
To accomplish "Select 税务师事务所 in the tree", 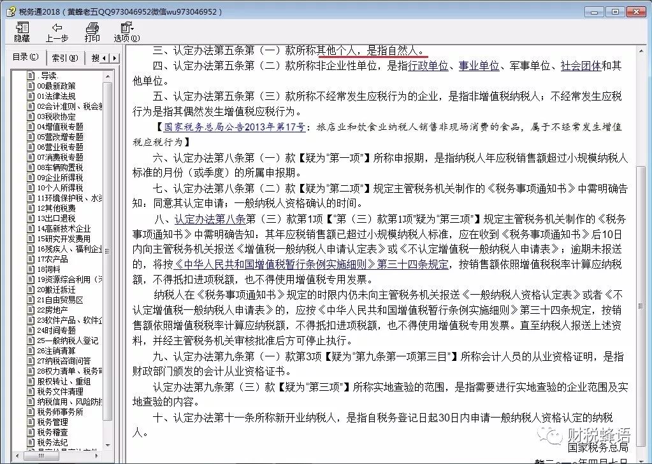I will tap(60, 412).
